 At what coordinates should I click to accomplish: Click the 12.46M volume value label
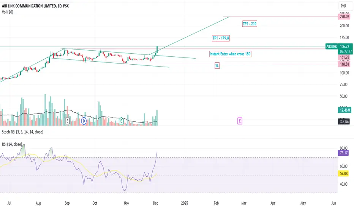345,110
